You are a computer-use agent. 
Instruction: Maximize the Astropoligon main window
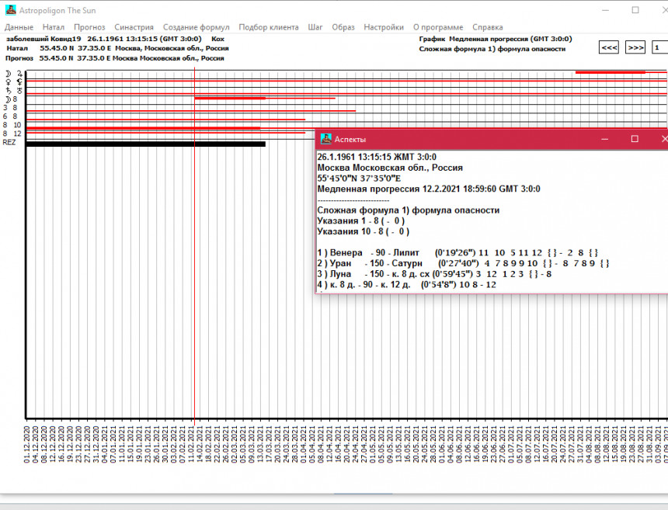tap(635, 10)
